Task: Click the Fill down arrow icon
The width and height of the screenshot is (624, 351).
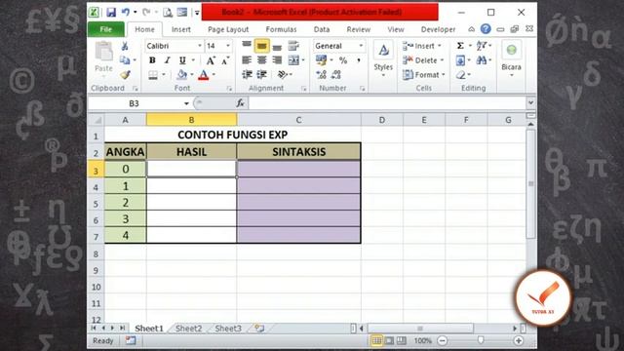Action: [460, 60]
